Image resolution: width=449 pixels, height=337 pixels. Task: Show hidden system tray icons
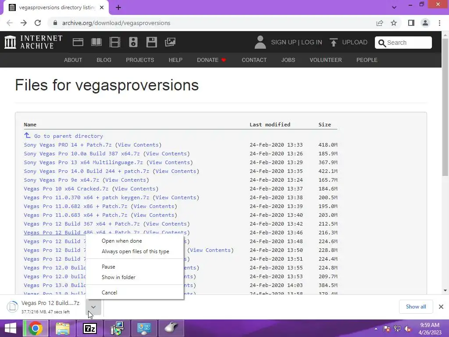pos(376,329)
